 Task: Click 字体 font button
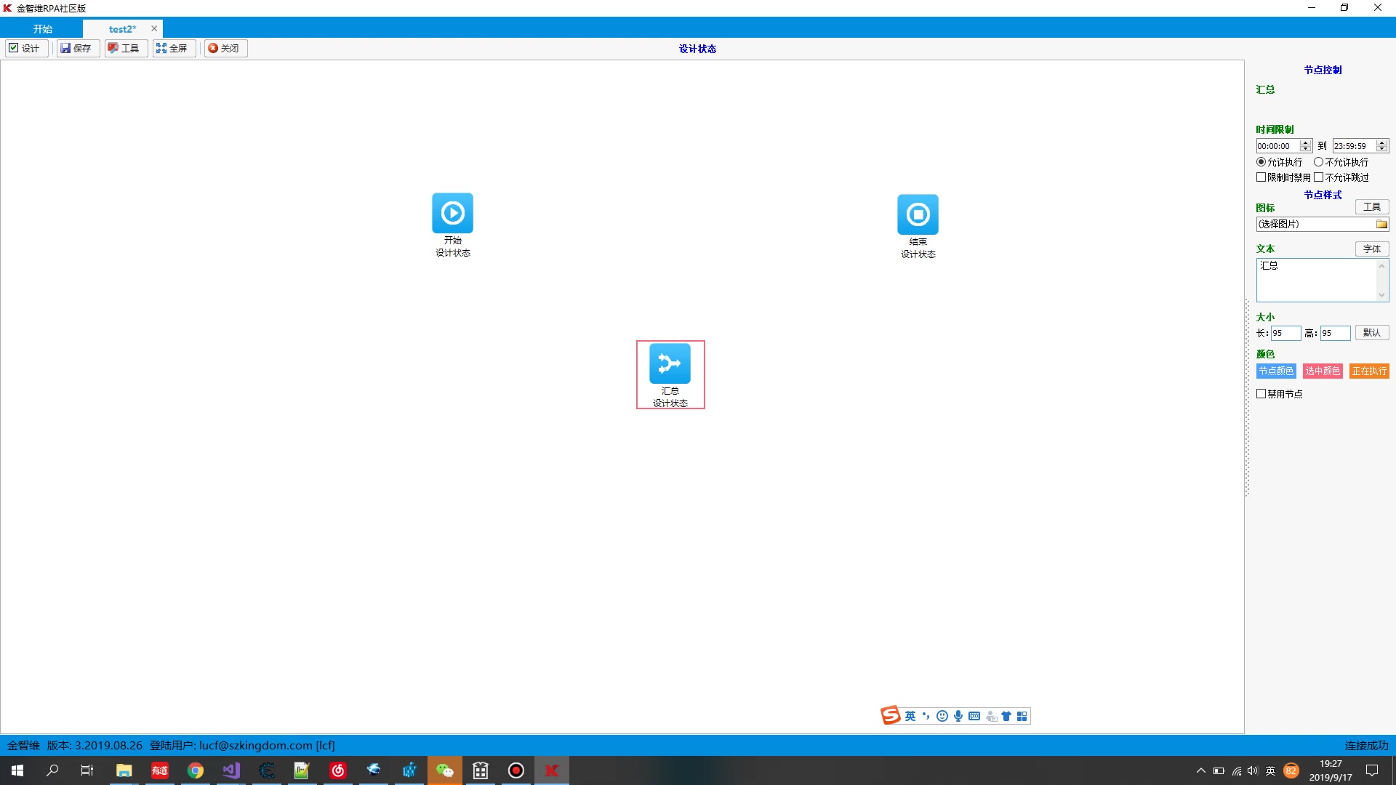1372,249
